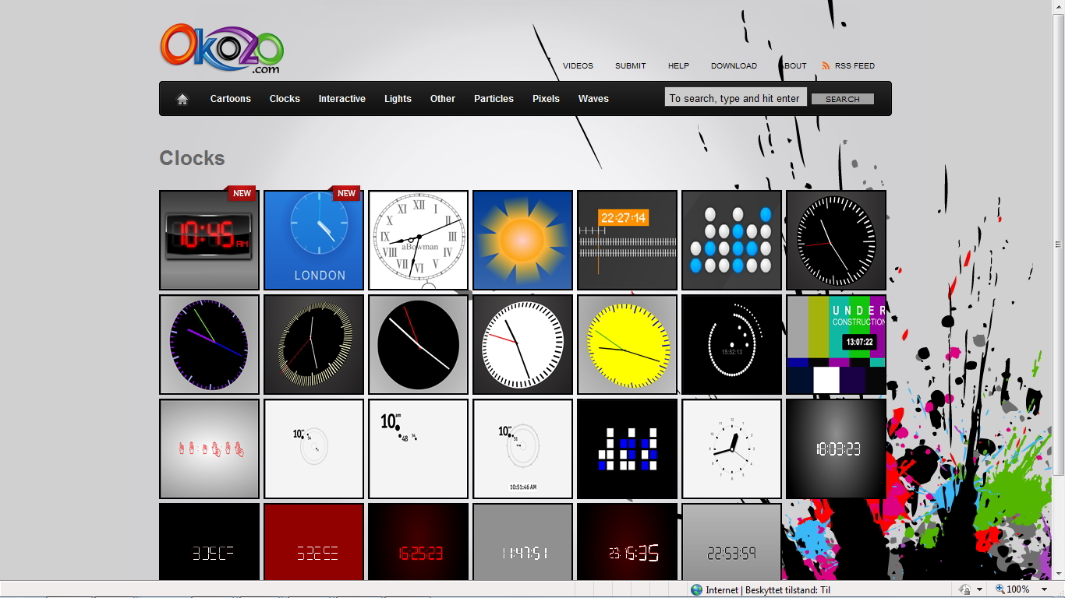Screen dimensions: 1065x598
Task: Open the SUBMIT link
Action: coord(630,66)
